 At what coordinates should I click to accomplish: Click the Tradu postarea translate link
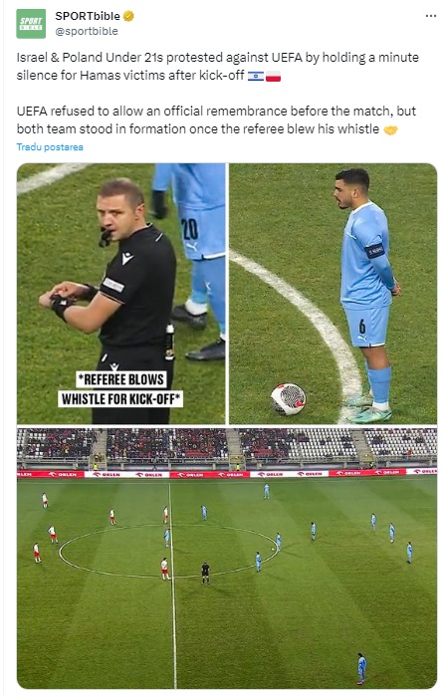point(50,147)
